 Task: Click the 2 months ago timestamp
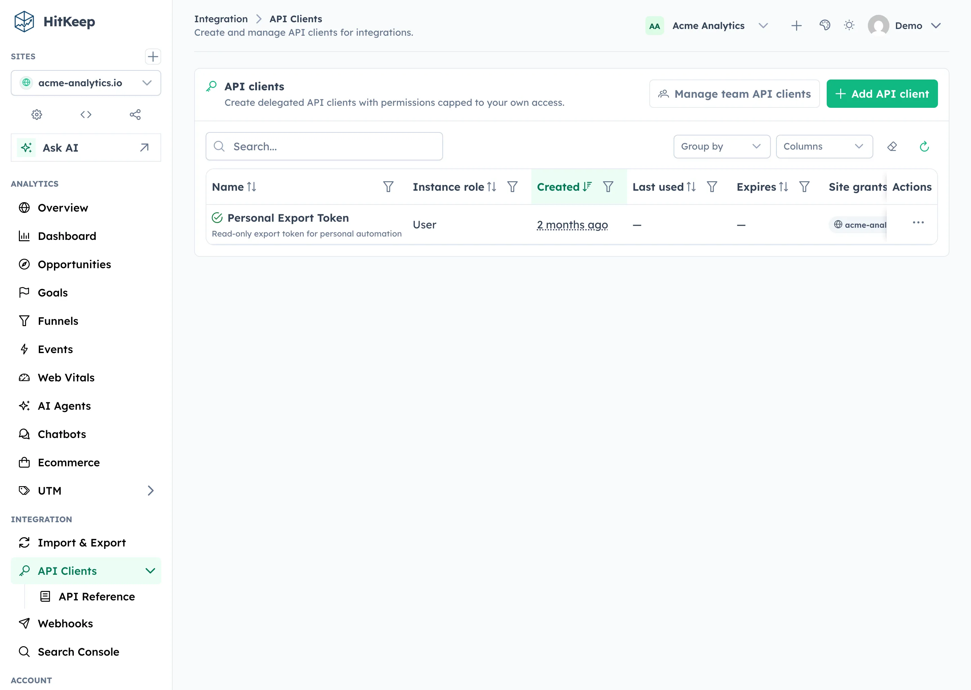point(572,225)
